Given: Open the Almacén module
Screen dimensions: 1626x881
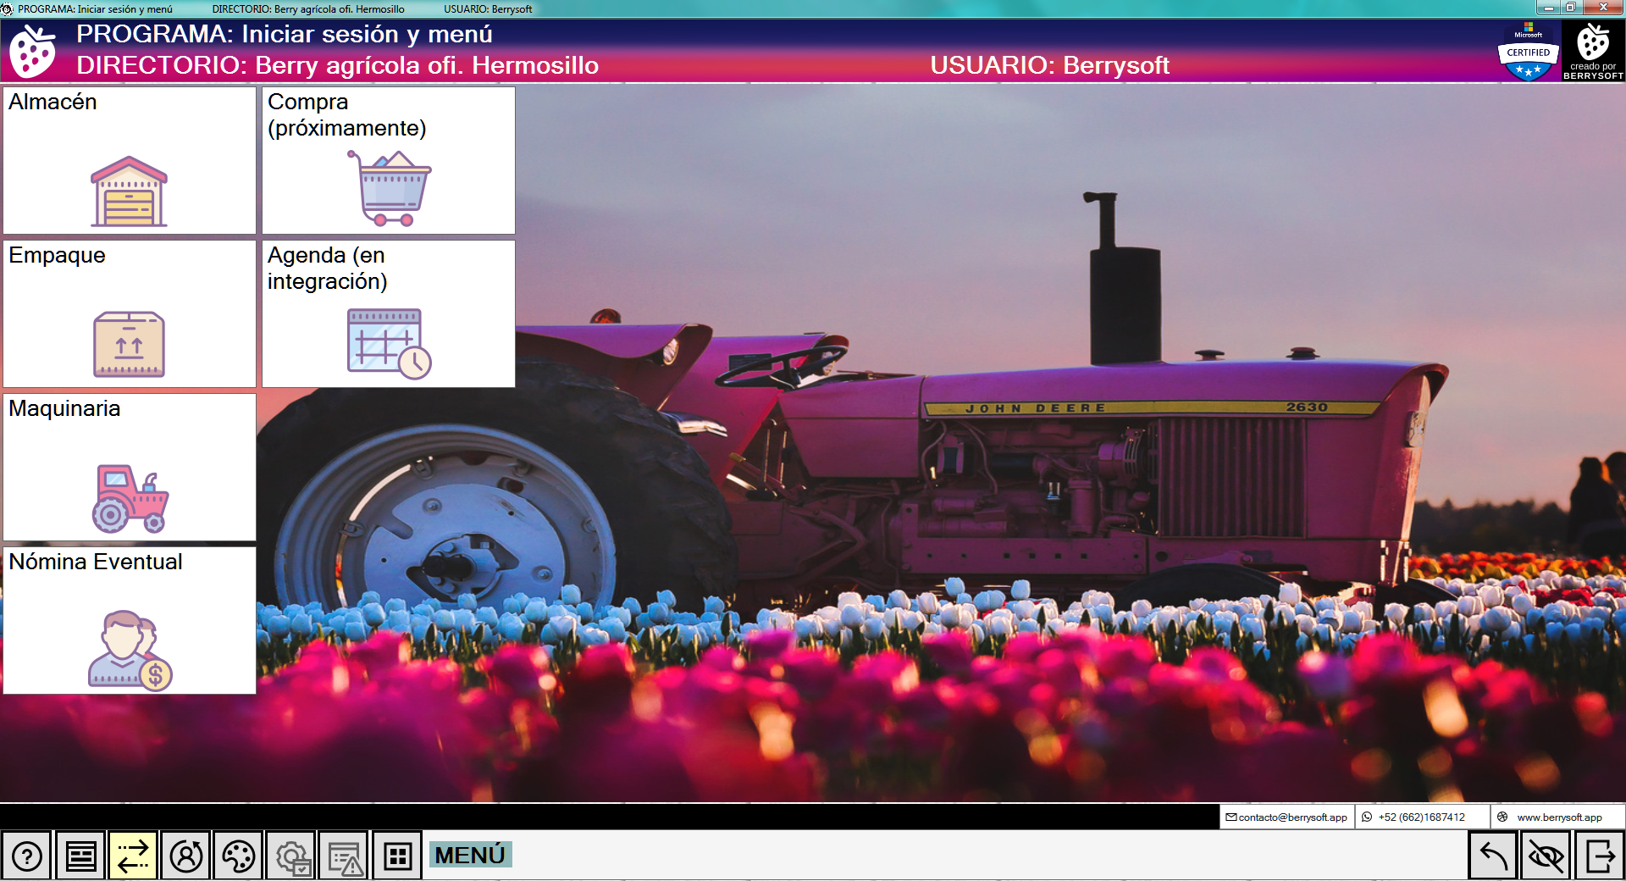Looking at the screenshot, I should [128, 161].
